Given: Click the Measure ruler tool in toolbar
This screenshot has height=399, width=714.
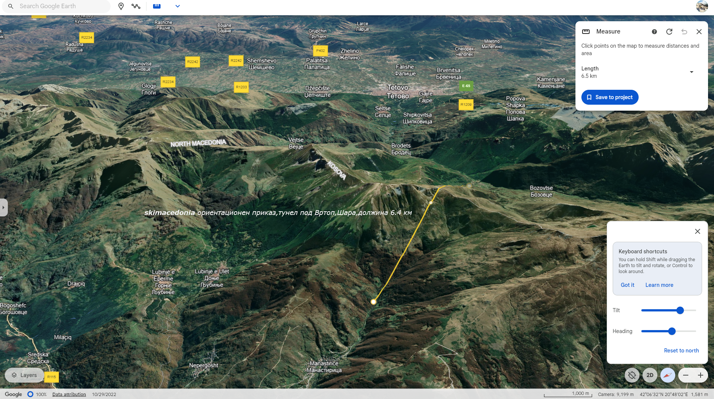Looking at the screenshot, I should pyautogui.click(x=157, y=6).
